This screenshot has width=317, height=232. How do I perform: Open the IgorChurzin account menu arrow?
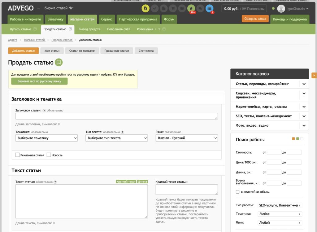(x=307, y=9)
